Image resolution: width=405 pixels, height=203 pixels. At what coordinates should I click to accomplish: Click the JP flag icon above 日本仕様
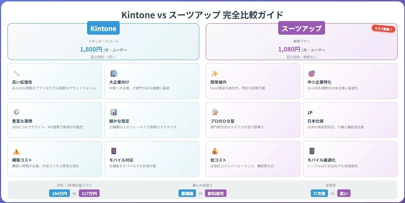[x=310, y=113]
